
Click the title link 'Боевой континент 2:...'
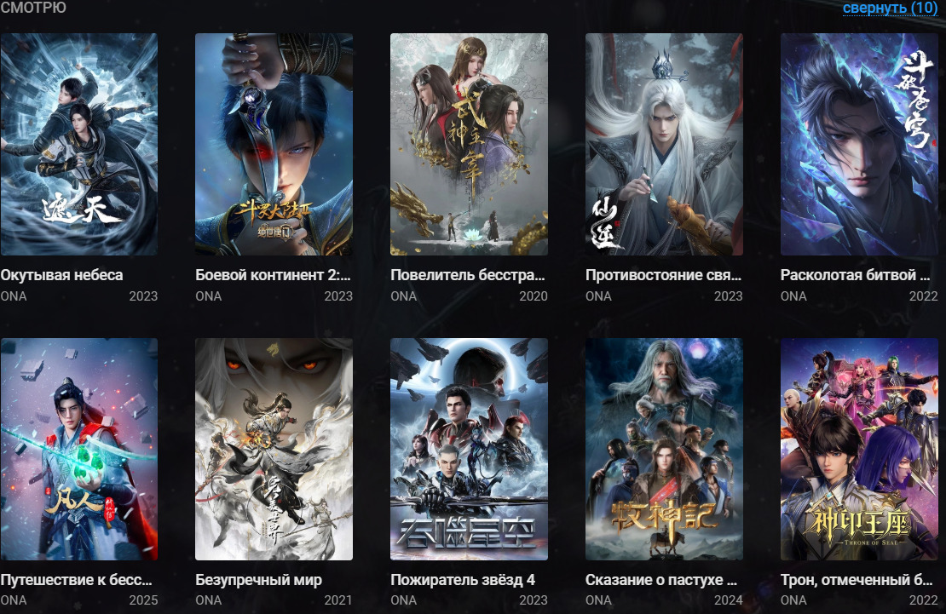click(x=273, y=275)
